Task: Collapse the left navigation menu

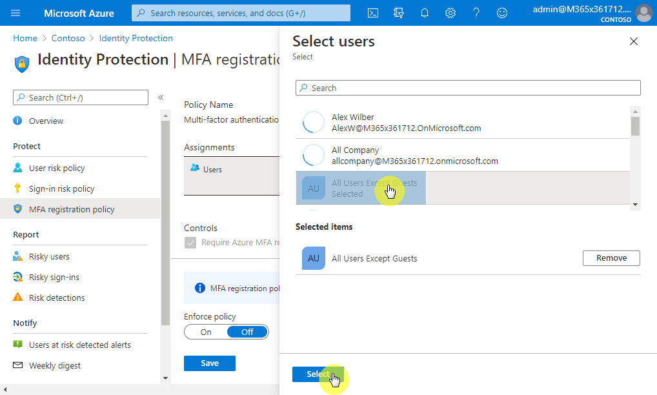Action: tap(161, 97)
